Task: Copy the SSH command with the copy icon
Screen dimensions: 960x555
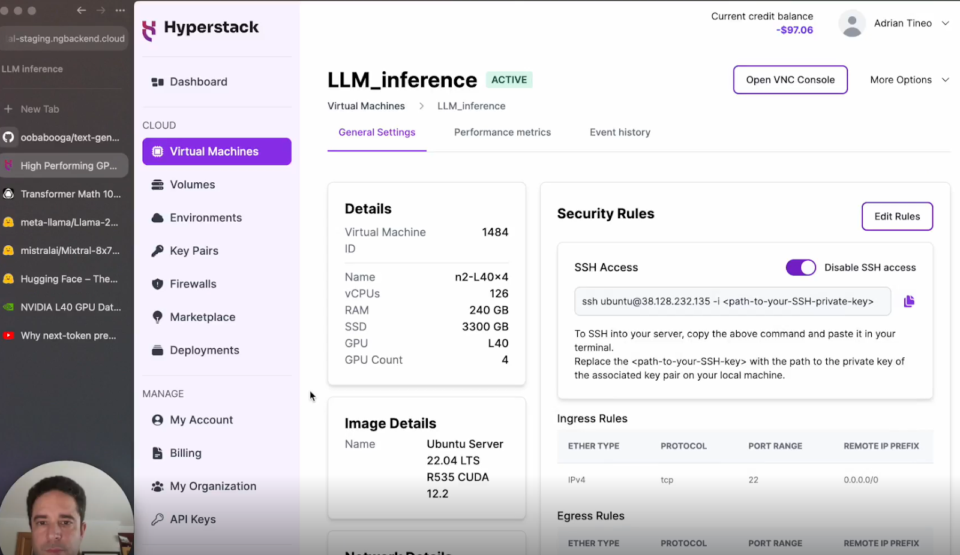Action: point(909,301)
